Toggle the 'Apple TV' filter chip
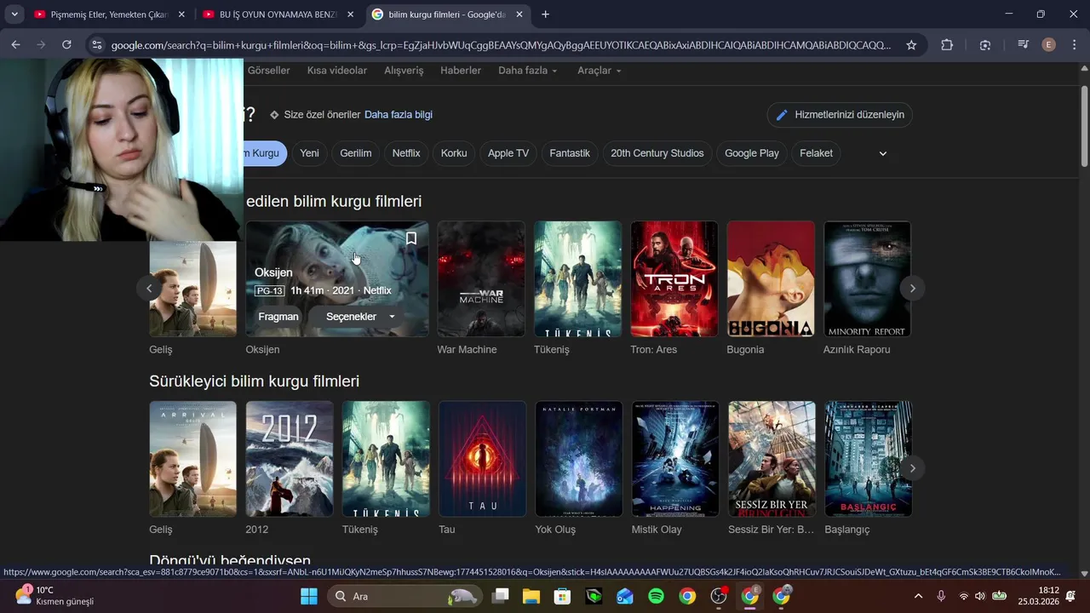 (x=508, y=153)
